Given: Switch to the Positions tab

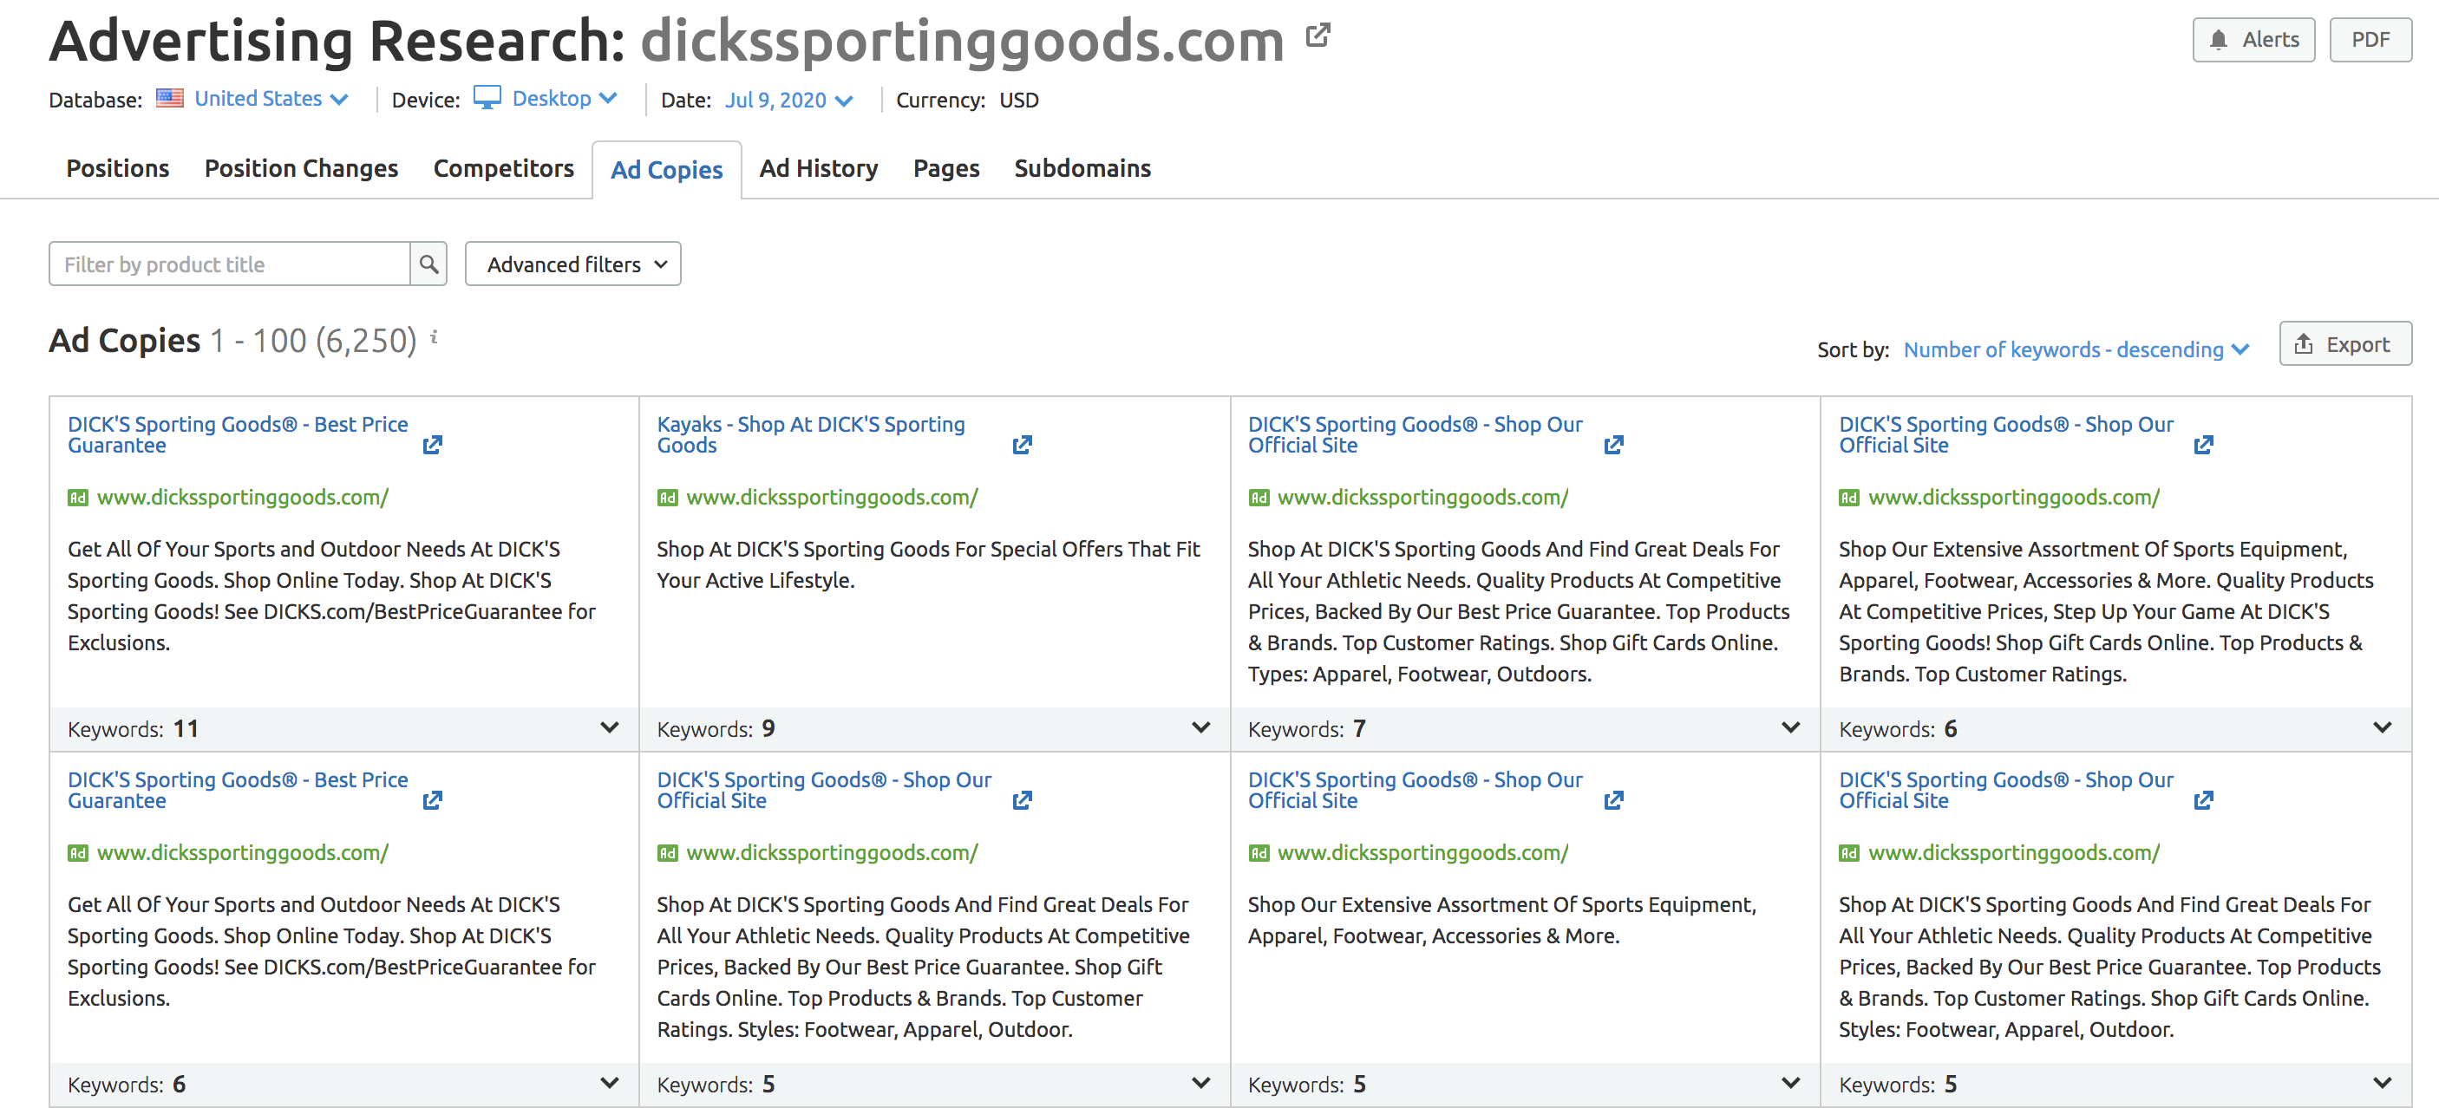Looking at the screenshot, I should (x=117, y=168).
